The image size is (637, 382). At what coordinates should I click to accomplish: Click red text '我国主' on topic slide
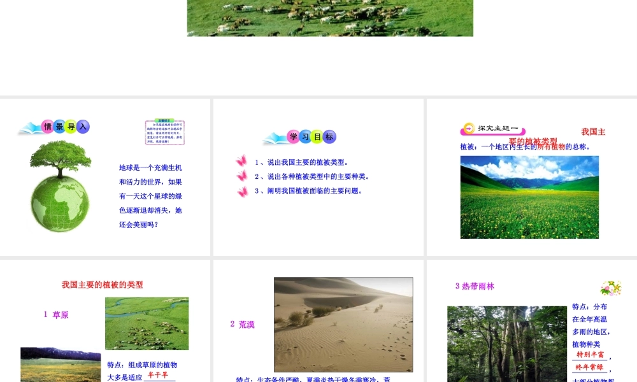coord(593,132)
